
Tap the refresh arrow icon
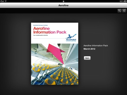point(124,11)
